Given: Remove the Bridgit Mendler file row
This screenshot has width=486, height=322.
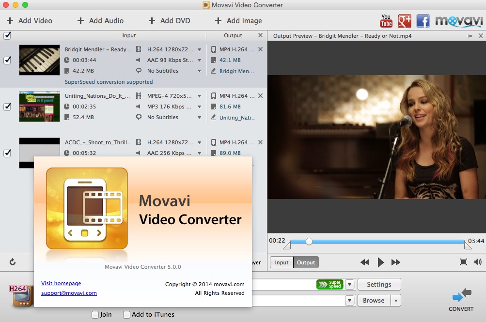Looking at the screenshot, I should pos(260,49).
